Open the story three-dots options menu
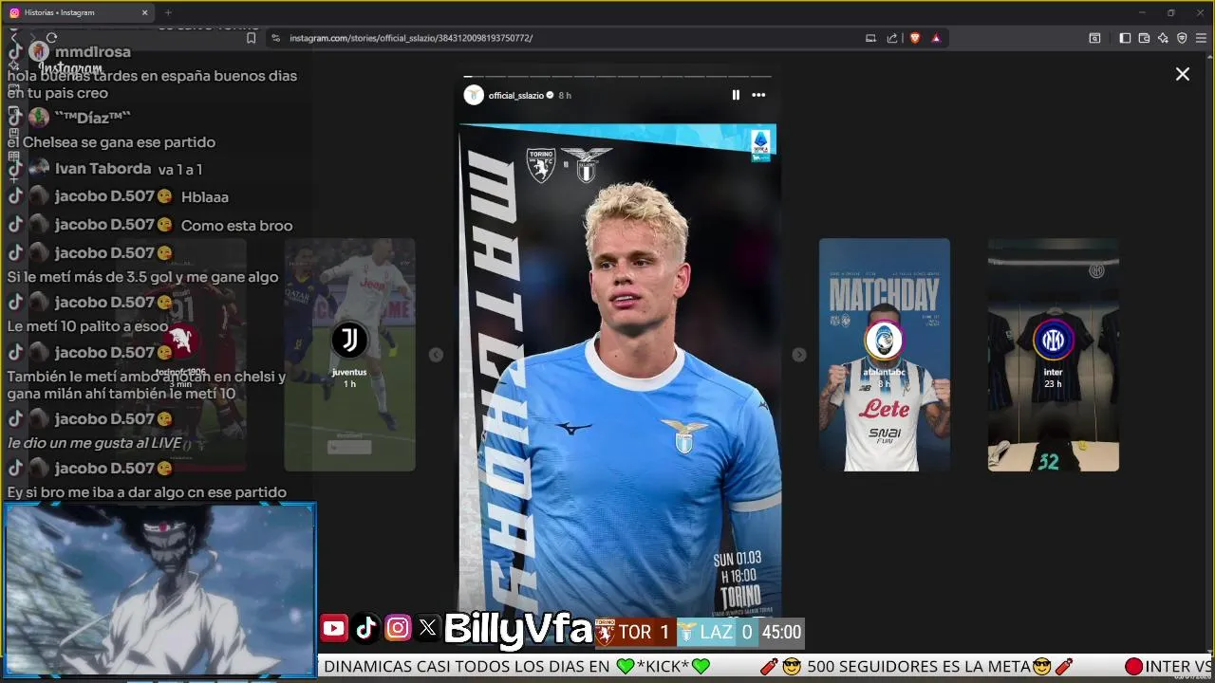The width and height of the screenshot is (1215, 683). 758,95
